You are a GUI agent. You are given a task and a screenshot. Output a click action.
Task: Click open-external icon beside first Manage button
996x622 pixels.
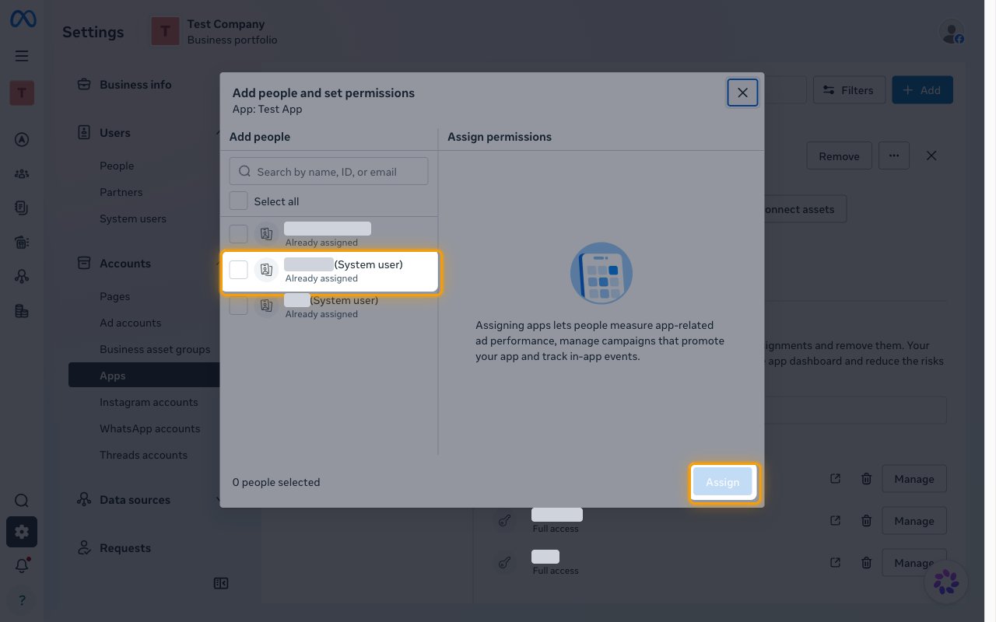[836, 479]
